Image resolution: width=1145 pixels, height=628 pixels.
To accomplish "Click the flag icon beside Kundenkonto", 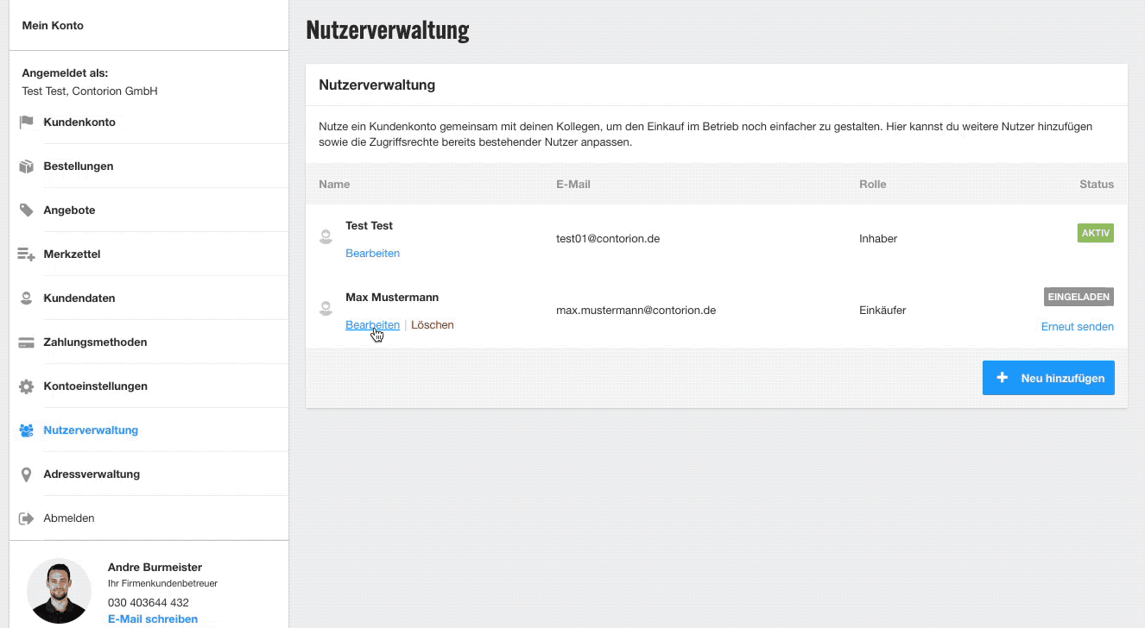I will coord(26,122).
